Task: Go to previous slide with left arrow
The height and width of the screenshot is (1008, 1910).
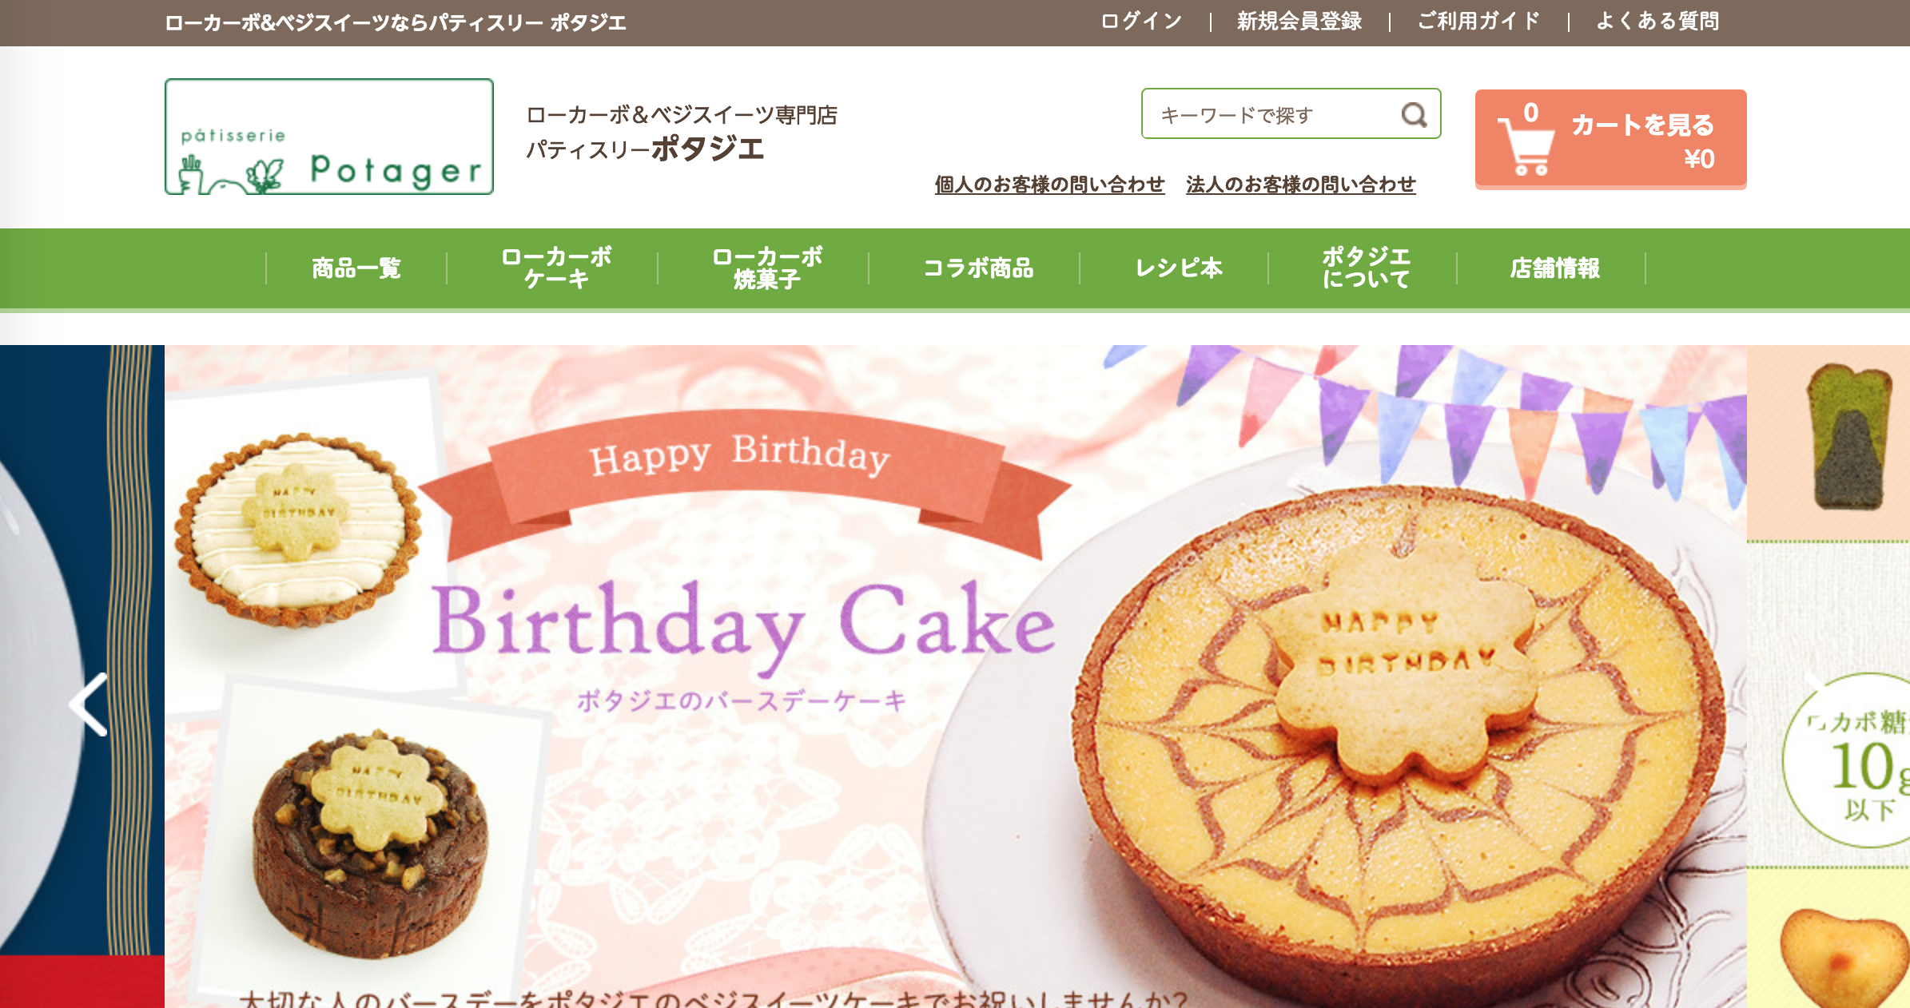Action: click(89, 704)
